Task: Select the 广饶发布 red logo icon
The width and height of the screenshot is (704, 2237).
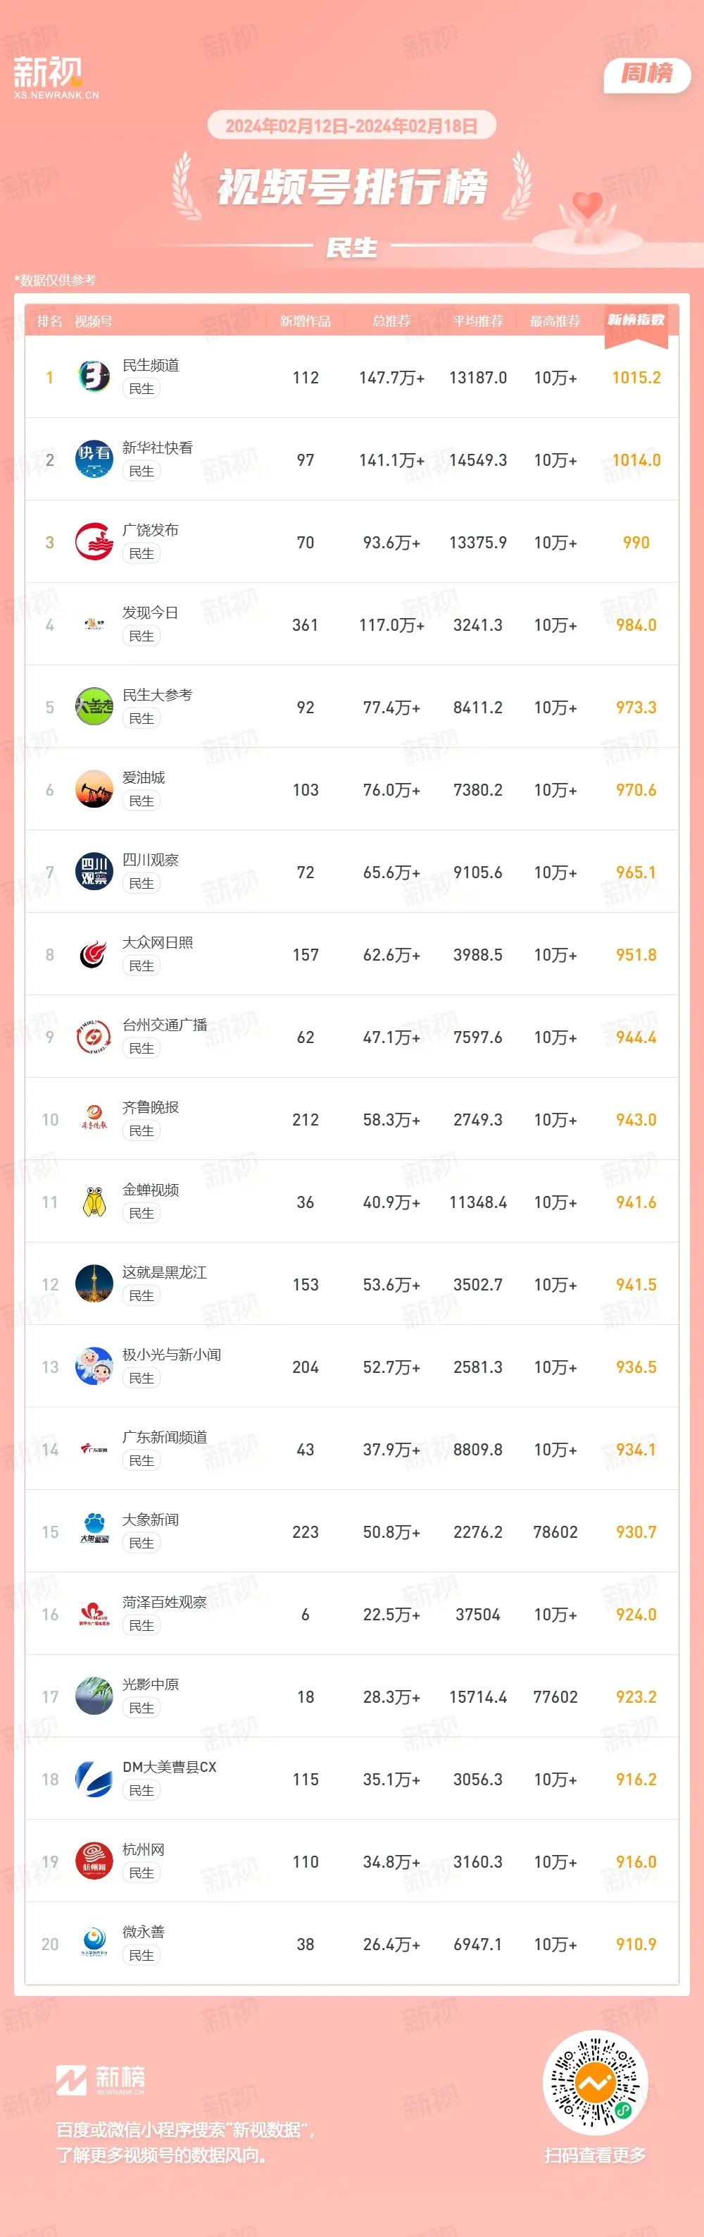Action: [94, 541]
